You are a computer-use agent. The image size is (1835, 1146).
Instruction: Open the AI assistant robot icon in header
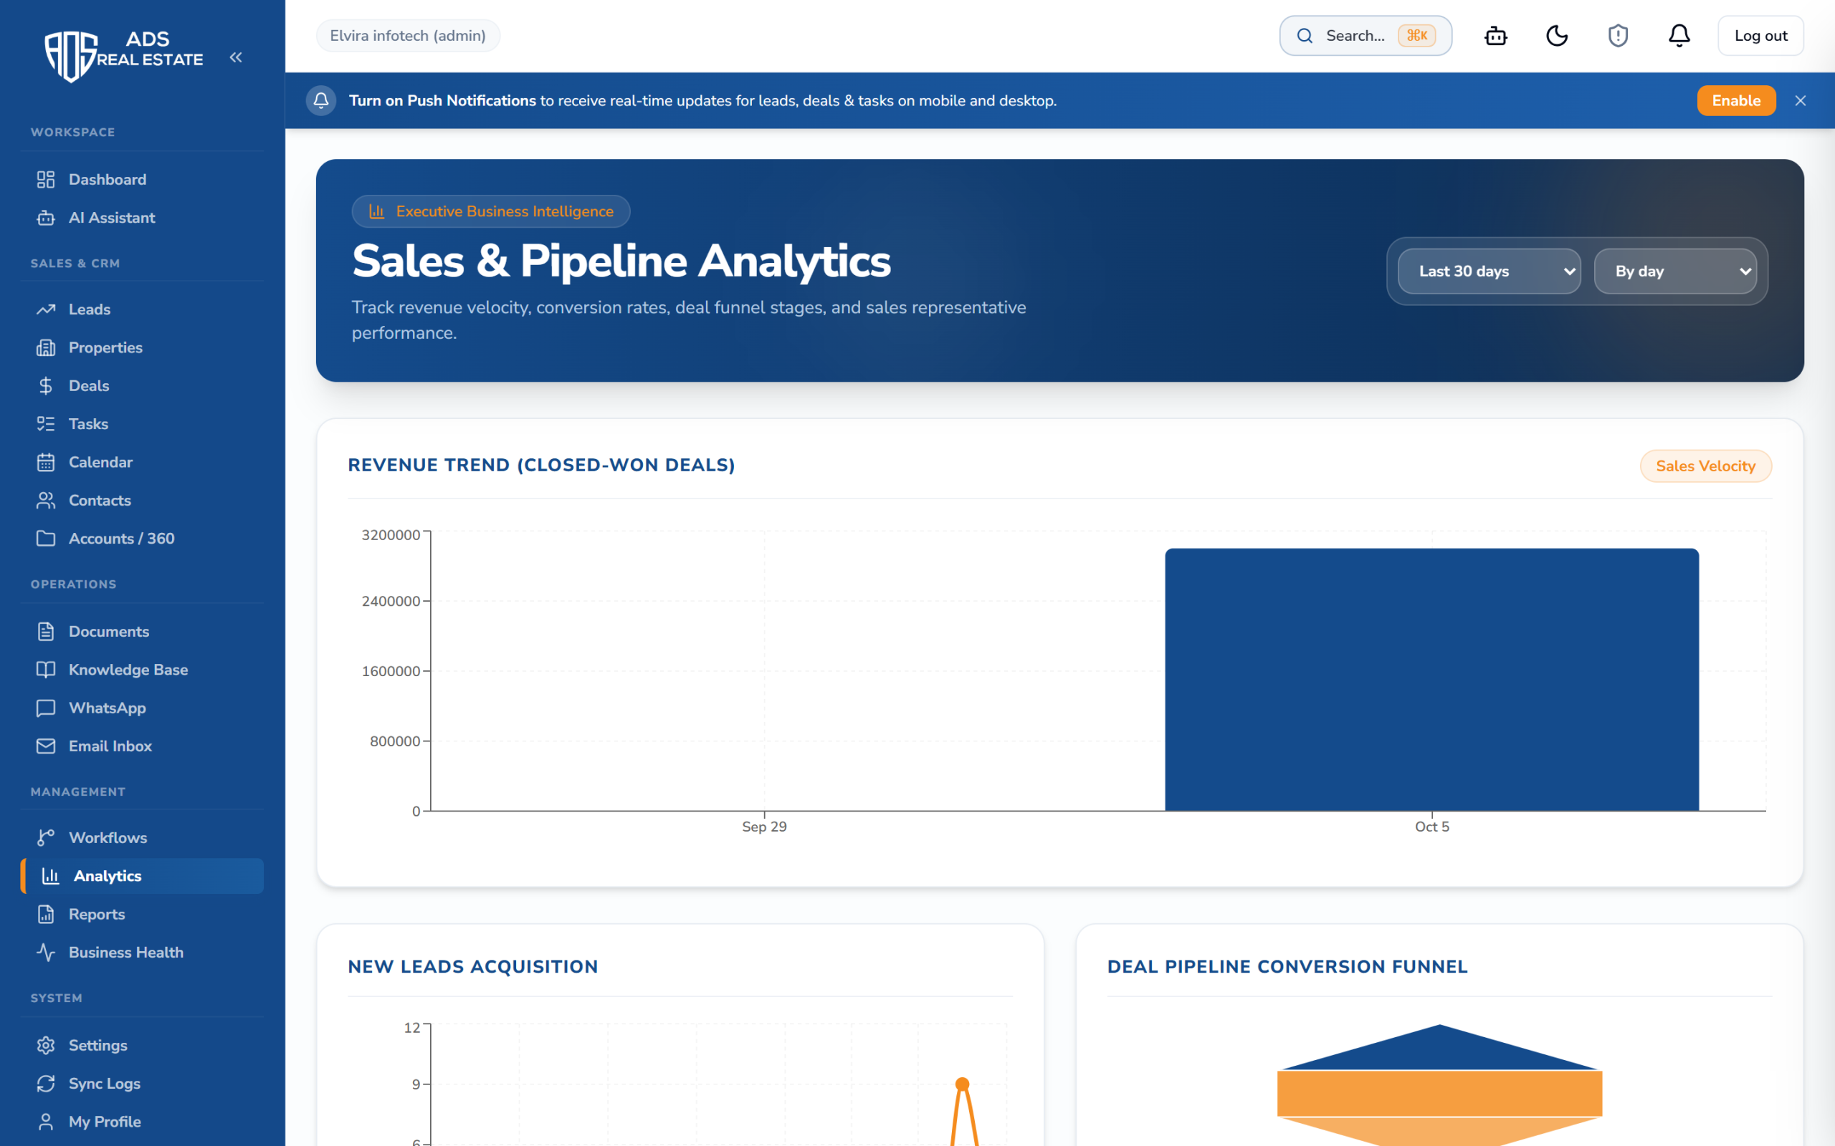coord(1495,36)
